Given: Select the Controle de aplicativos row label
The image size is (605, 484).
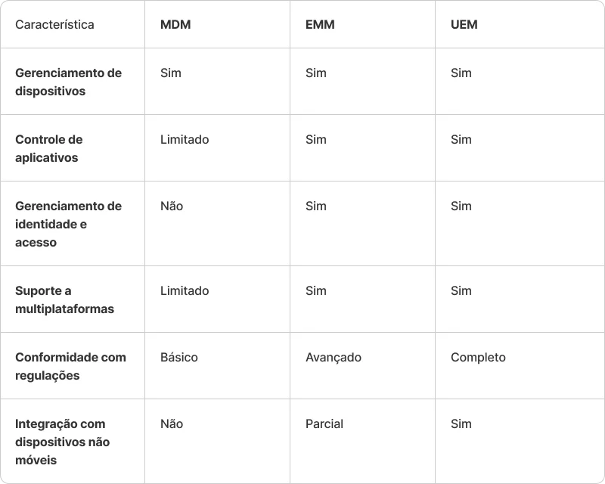Looking at the screenshot, I should tap(49, 148).
